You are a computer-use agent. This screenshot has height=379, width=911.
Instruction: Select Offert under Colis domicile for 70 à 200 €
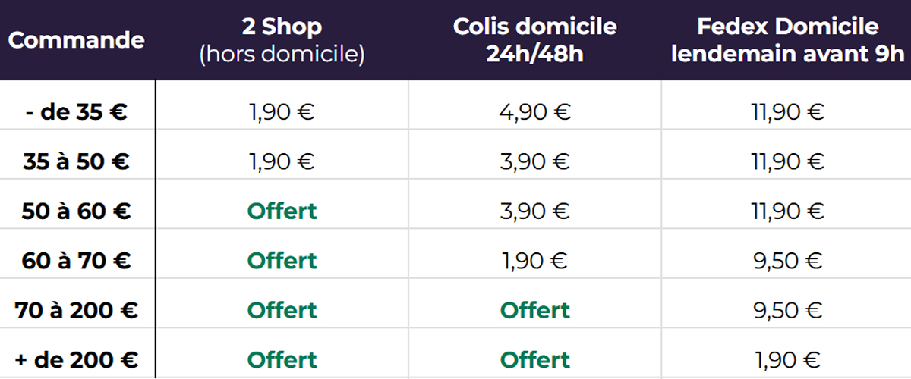[534, 310]
